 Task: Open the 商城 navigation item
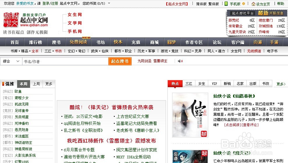(154, 42)
